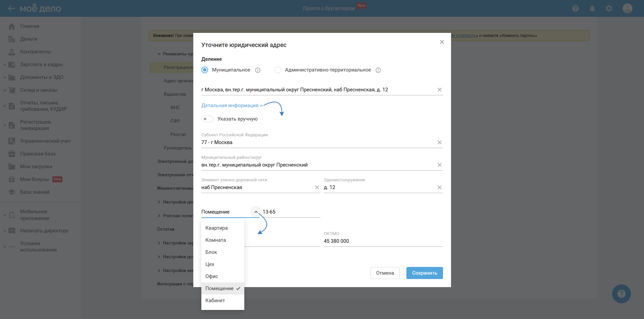
Task: Toggle the Указать вручную switch
Action: point(207,119)
